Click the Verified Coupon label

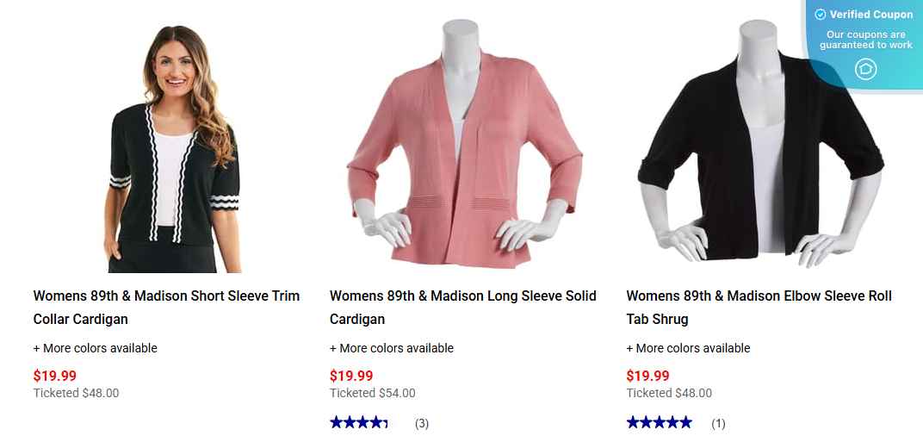871,15
